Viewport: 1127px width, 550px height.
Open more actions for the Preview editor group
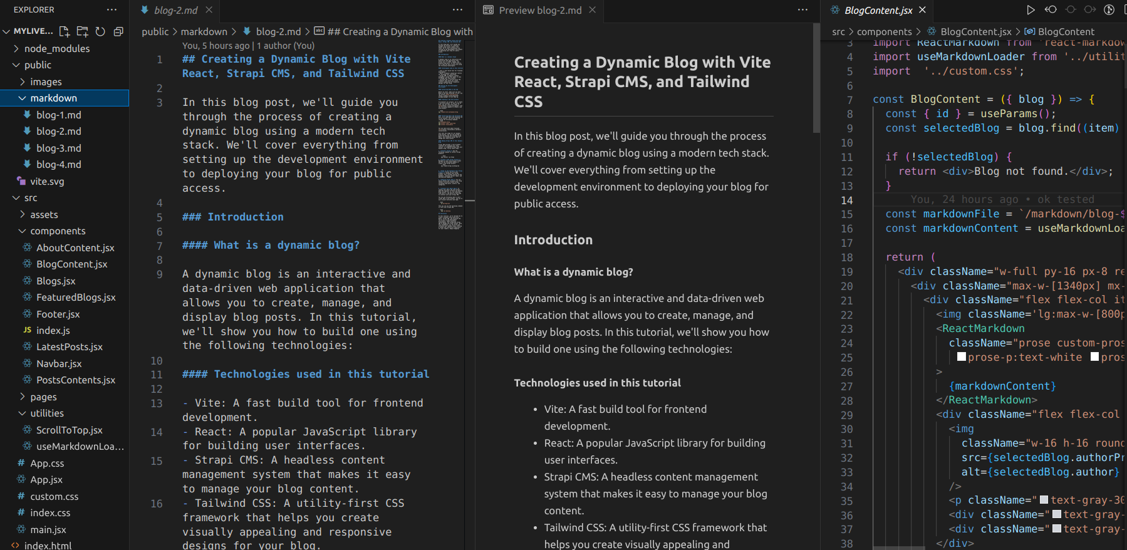pyautogui.click(x=802, y=10)
